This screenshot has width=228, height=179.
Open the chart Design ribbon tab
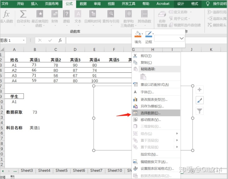180,3
